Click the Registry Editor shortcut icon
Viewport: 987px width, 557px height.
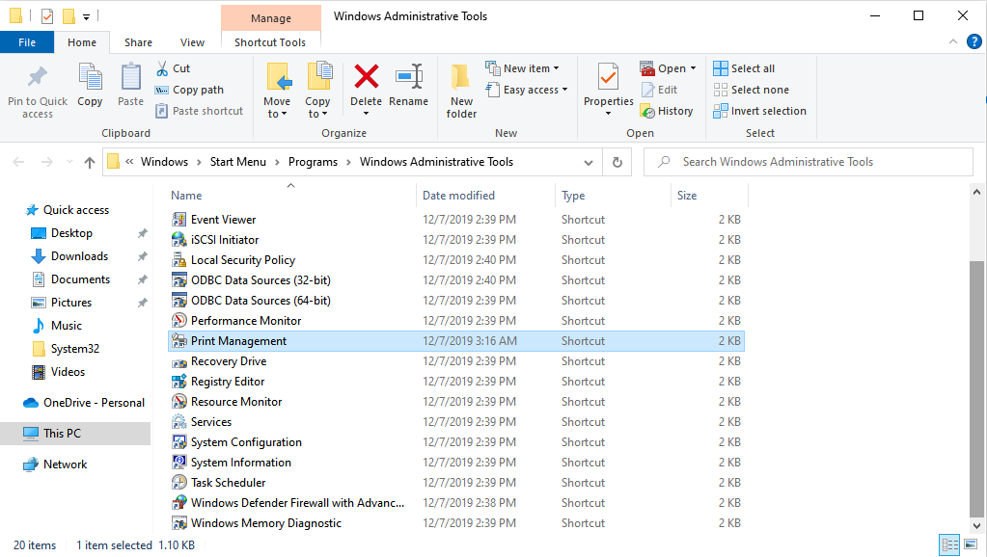click(x=179, y=382)
